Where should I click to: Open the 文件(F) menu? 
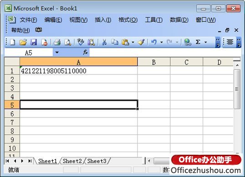pyautogui.click(x=28, y=20)
